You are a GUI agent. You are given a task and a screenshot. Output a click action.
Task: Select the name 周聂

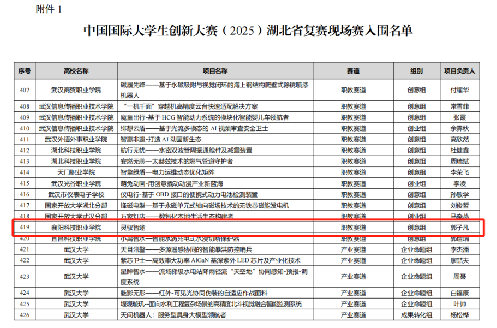459,277
